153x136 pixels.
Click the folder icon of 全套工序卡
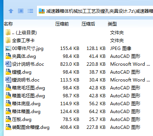pyautogui.click(x=8, y=41)
